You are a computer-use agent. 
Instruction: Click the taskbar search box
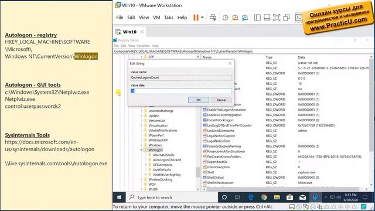[x=172, y=198]
